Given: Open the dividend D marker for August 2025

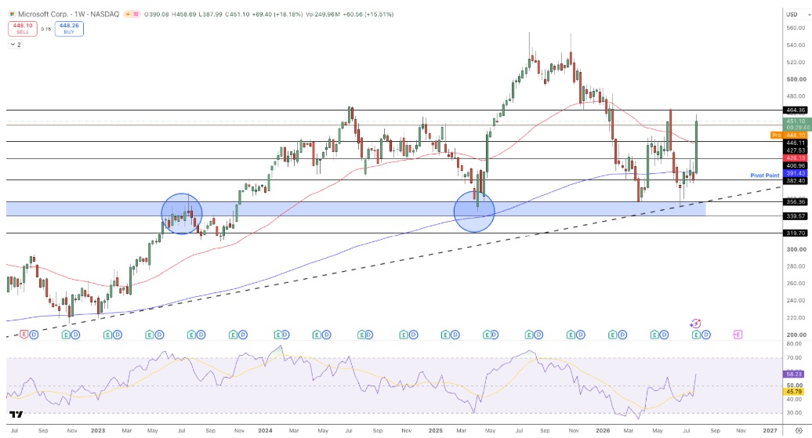Looking at the screenshot, I should [537, 335].
